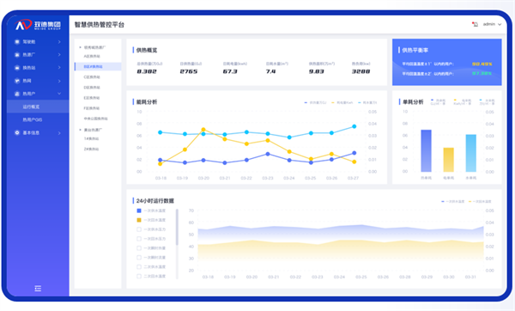515x311 pixels.
Task: Enable the 一次供水压力 checkbox
Action: 139,229
